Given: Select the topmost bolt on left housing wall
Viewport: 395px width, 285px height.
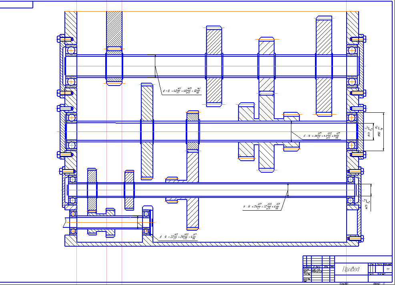Looking at the screenshot, I should click(64, 40).
